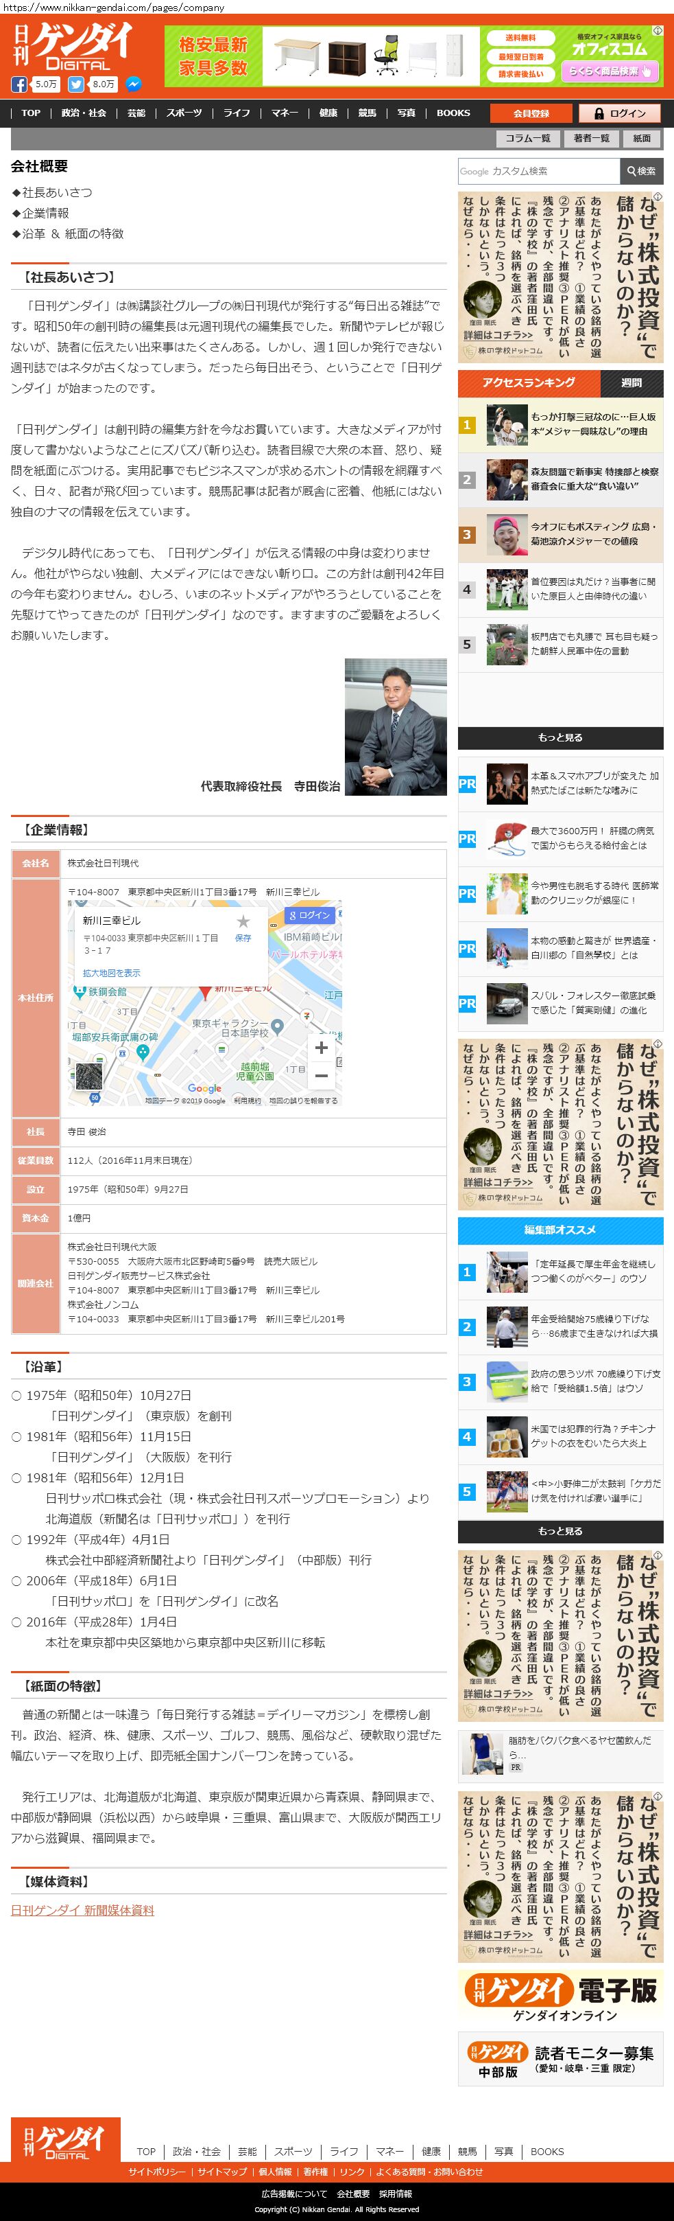The image size is (674, 2221).
Task: Open ranking 1 article about 三冠
Action: [x=560, y=424]
